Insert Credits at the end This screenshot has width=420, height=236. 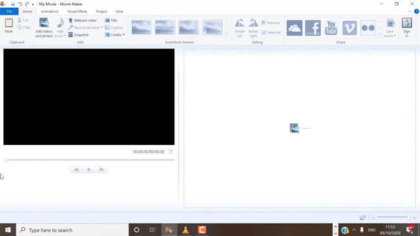tap(113, 35)
